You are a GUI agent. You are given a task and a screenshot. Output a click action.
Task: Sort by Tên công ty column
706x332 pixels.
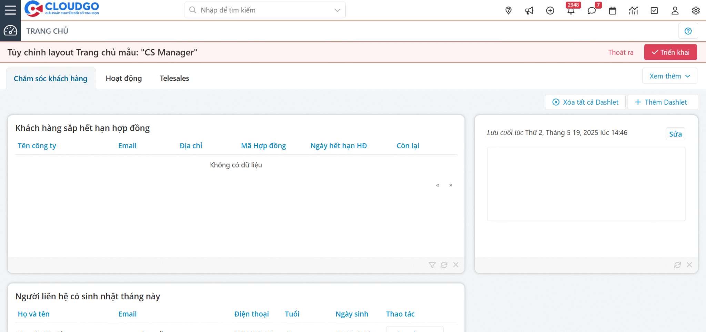37,146
